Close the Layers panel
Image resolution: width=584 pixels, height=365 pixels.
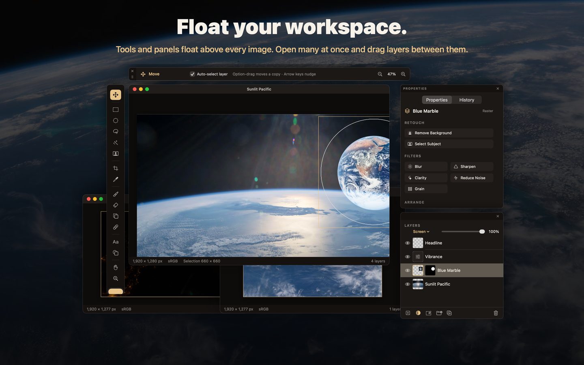pyautogui.click(x=498, y=216)
